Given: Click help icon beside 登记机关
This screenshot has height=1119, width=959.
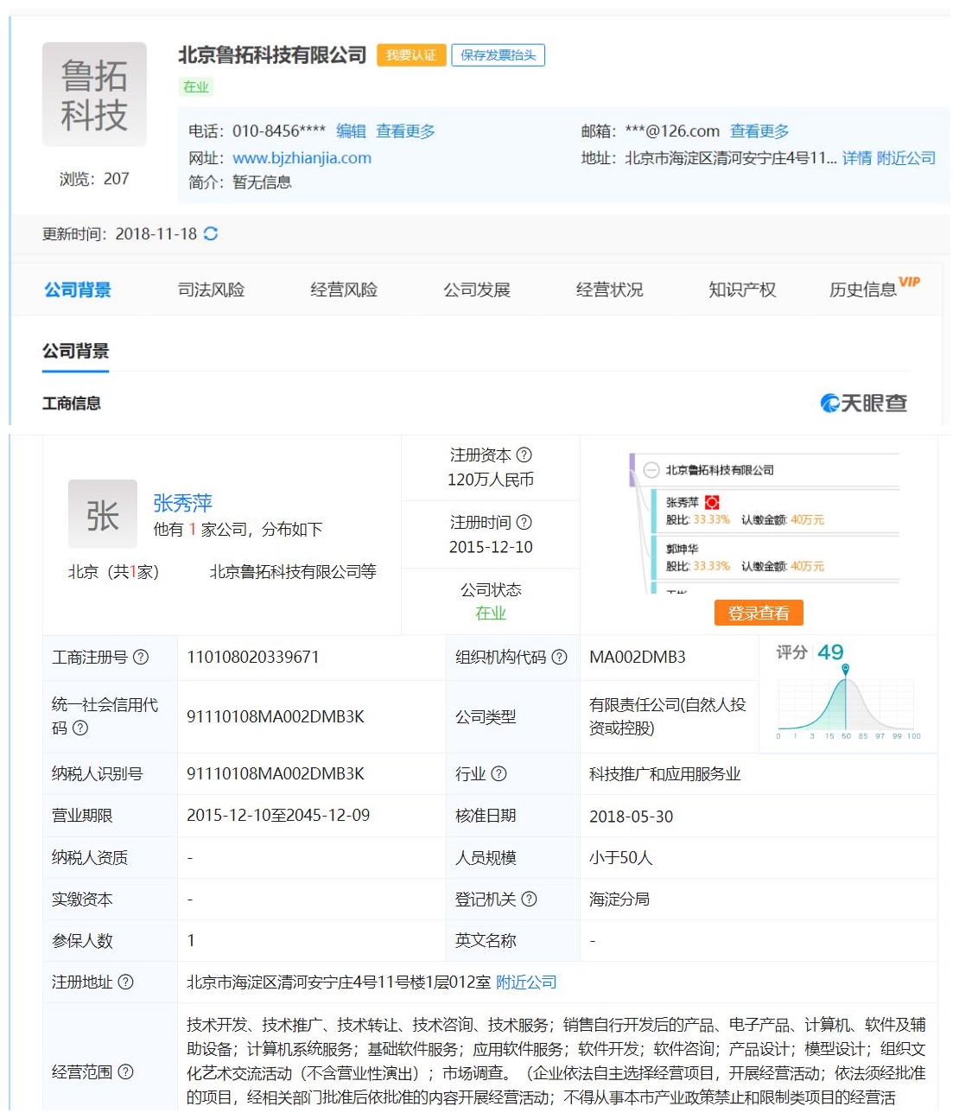Looking at the screenshot, I should (529, 899).
